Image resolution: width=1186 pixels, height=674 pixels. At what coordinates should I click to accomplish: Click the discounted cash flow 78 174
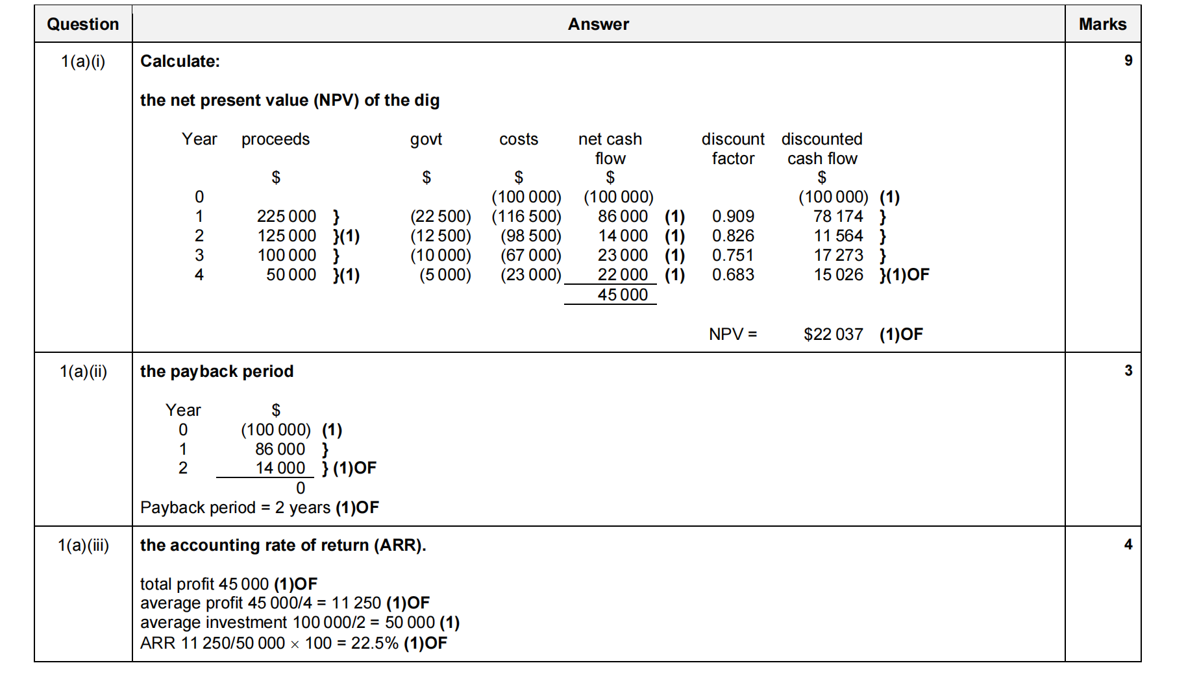click(838, 217)
